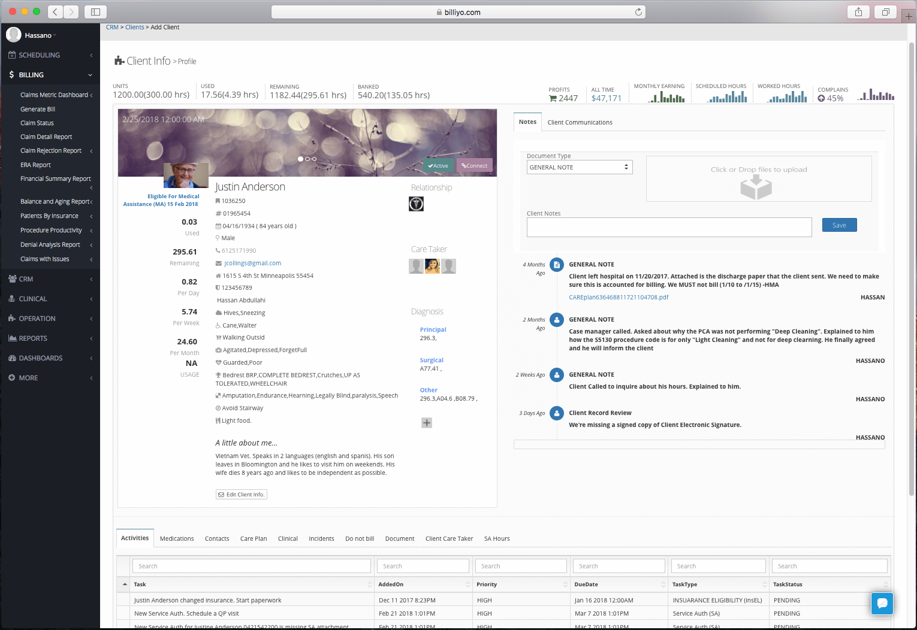Open a new Safari tab

tap(909, 16)
